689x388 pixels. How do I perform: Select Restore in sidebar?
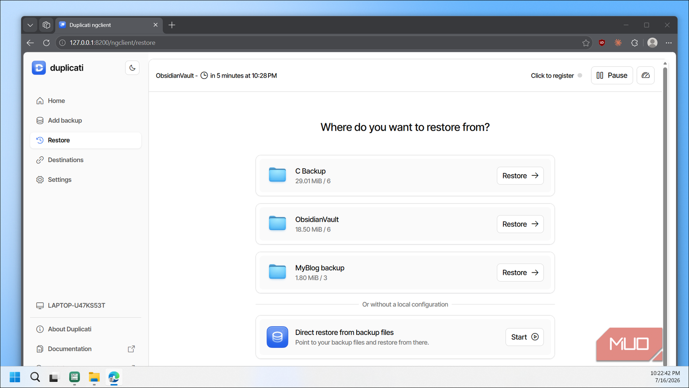tap(86, 140)
